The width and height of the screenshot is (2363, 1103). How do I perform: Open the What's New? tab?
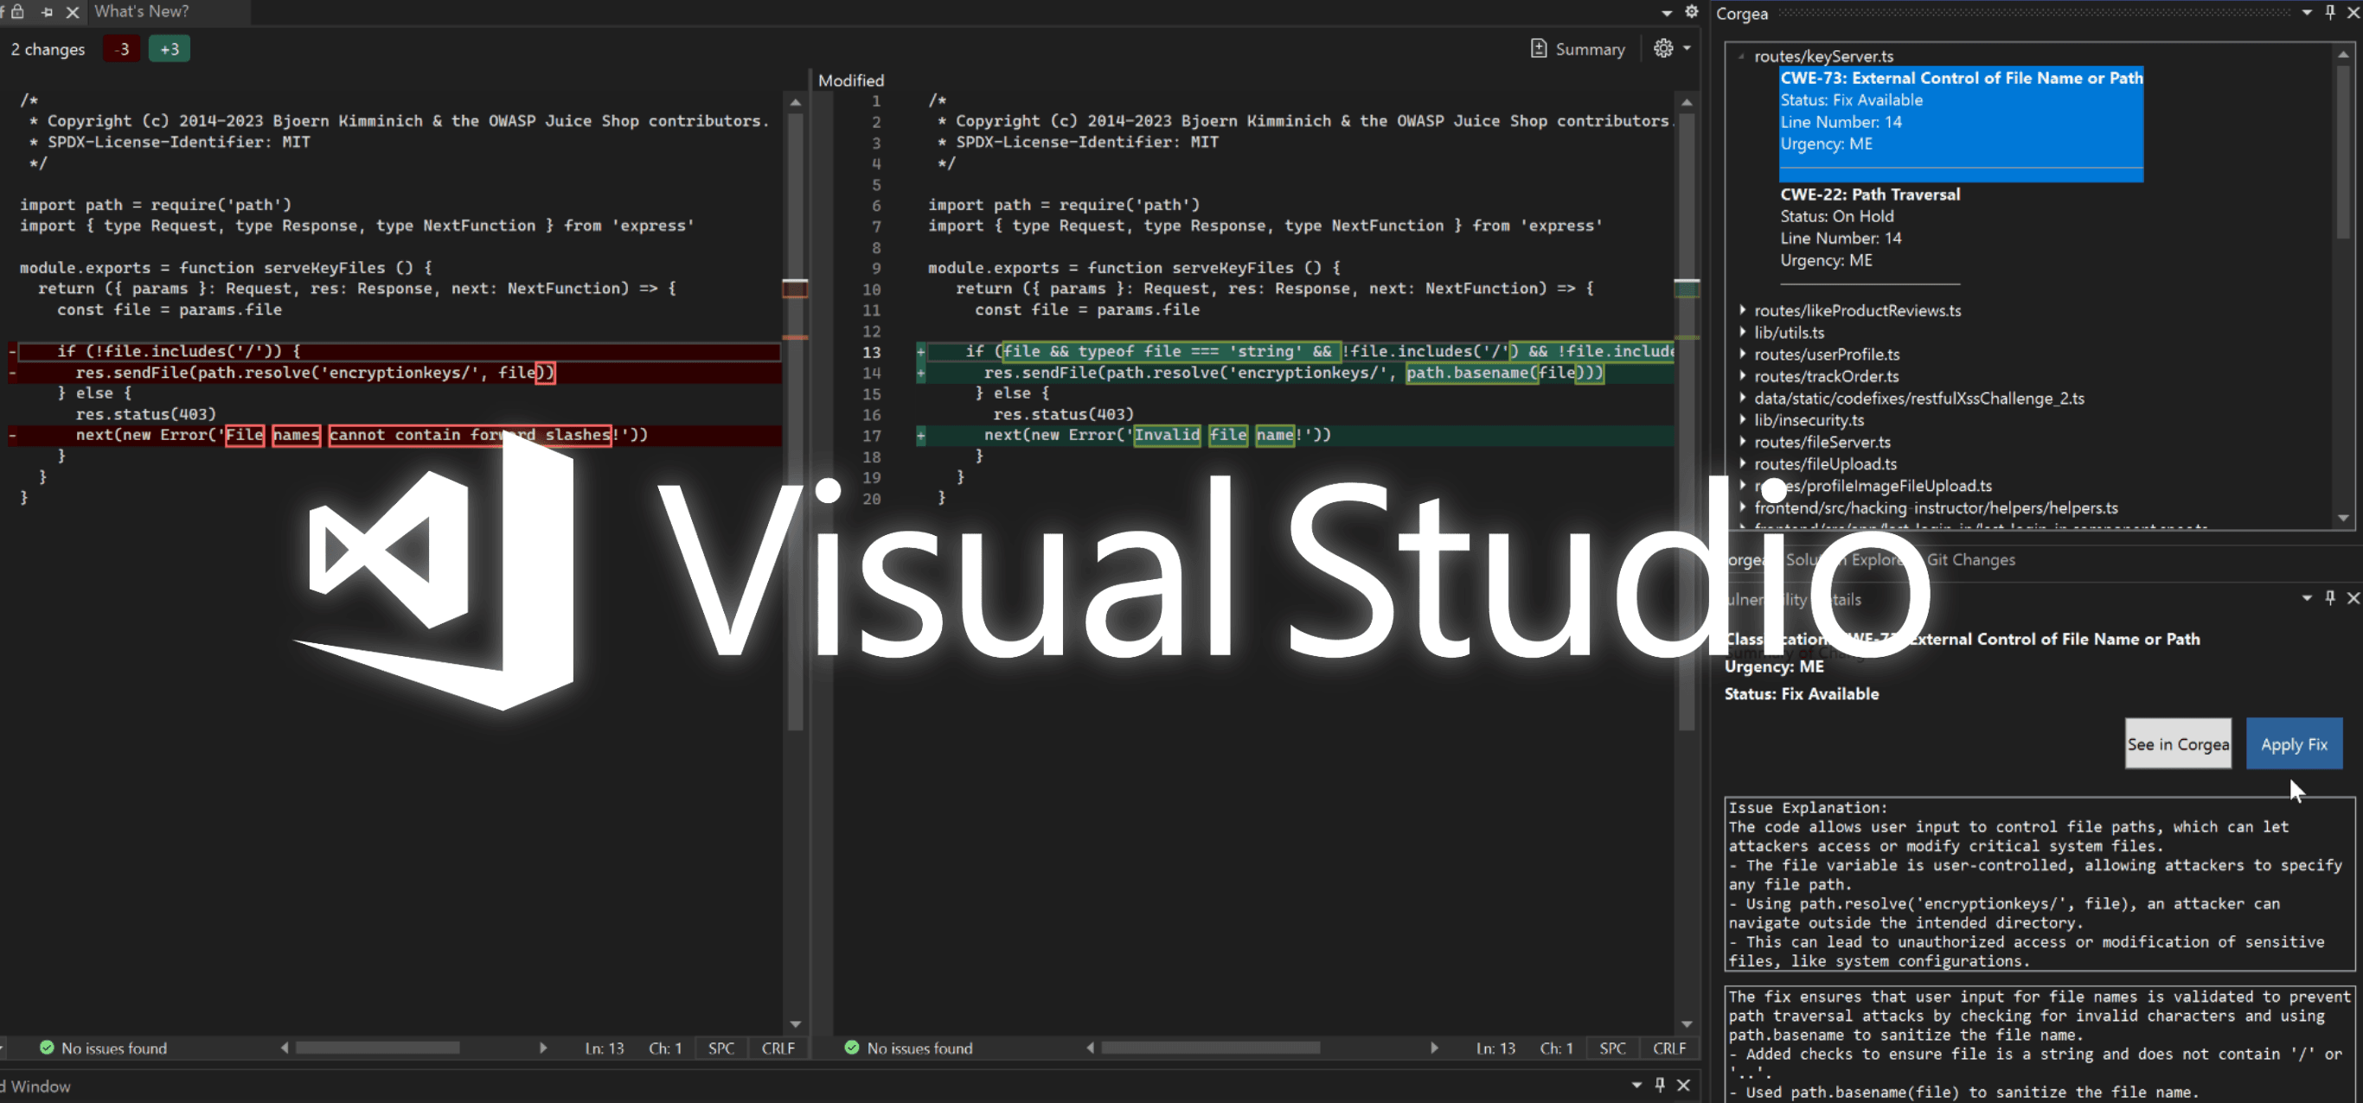pyautogui.click(x=142, y=12)
